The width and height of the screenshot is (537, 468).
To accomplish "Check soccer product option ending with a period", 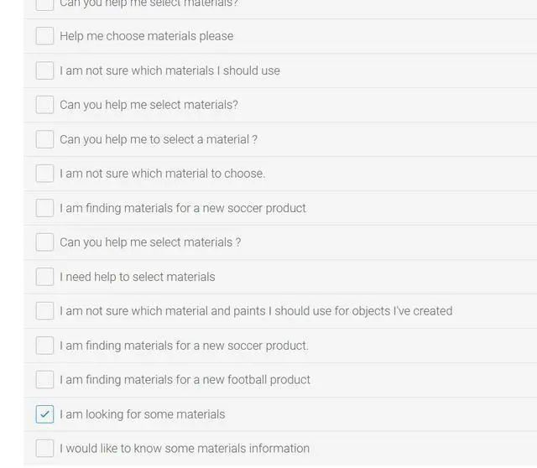I will [44, 346].
